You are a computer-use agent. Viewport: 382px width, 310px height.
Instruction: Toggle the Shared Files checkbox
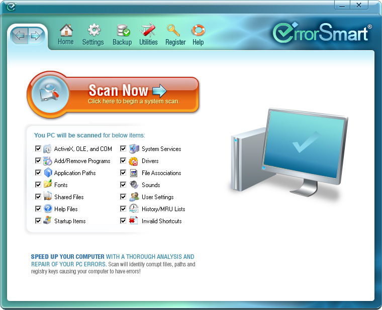38,197
